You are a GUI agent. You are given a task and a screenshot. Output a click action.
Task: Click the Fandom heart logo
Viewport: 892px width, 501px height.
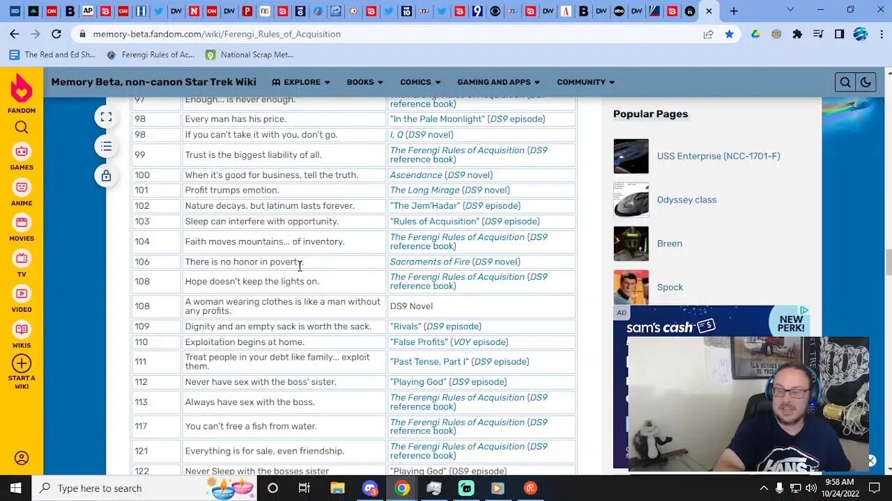pyautogui.click(x=22, y=88)
